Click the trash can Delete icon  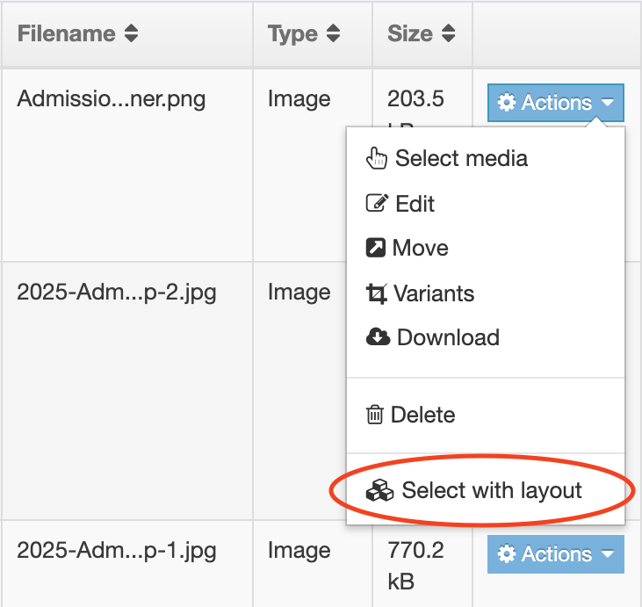375,415
